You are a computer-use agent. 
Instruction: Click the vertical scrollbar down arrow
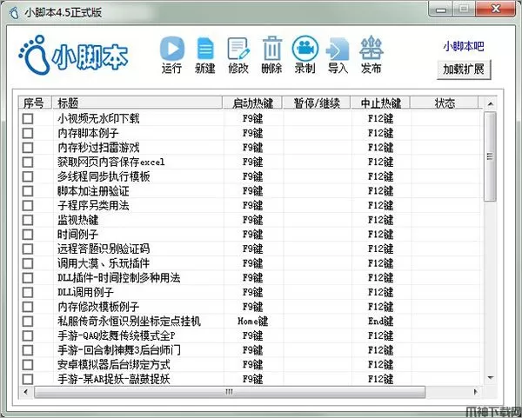pos(490,378)
